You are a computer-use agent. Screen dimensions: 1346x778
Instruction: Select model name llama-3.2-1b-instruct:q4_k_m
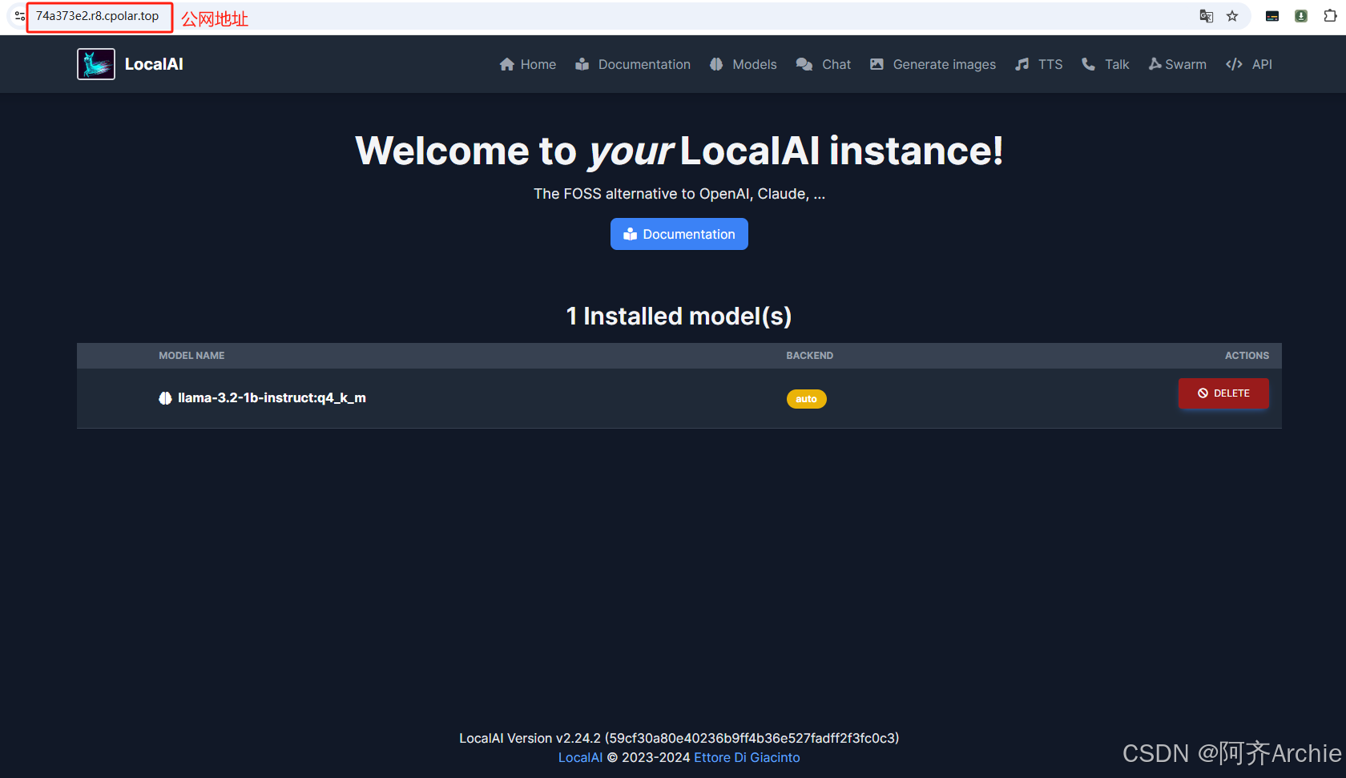click(272, 398)
